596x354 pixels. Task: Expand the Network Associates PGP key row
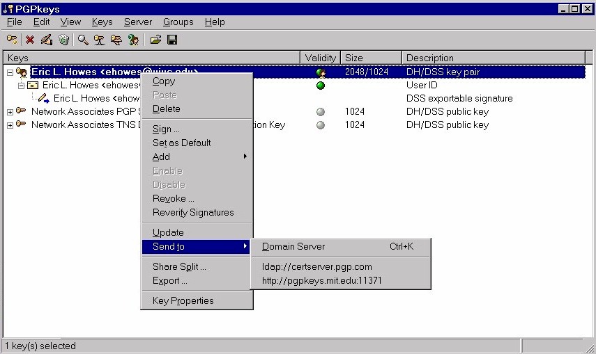click(x=10, y=112)
